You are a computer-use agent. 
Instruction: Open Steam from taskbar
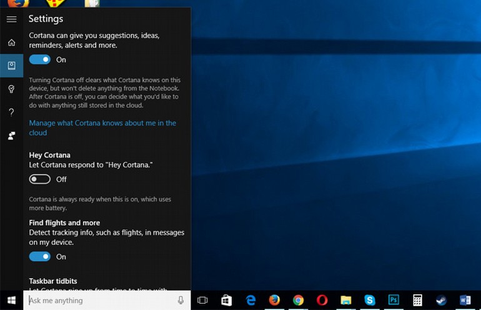(442, 300)
